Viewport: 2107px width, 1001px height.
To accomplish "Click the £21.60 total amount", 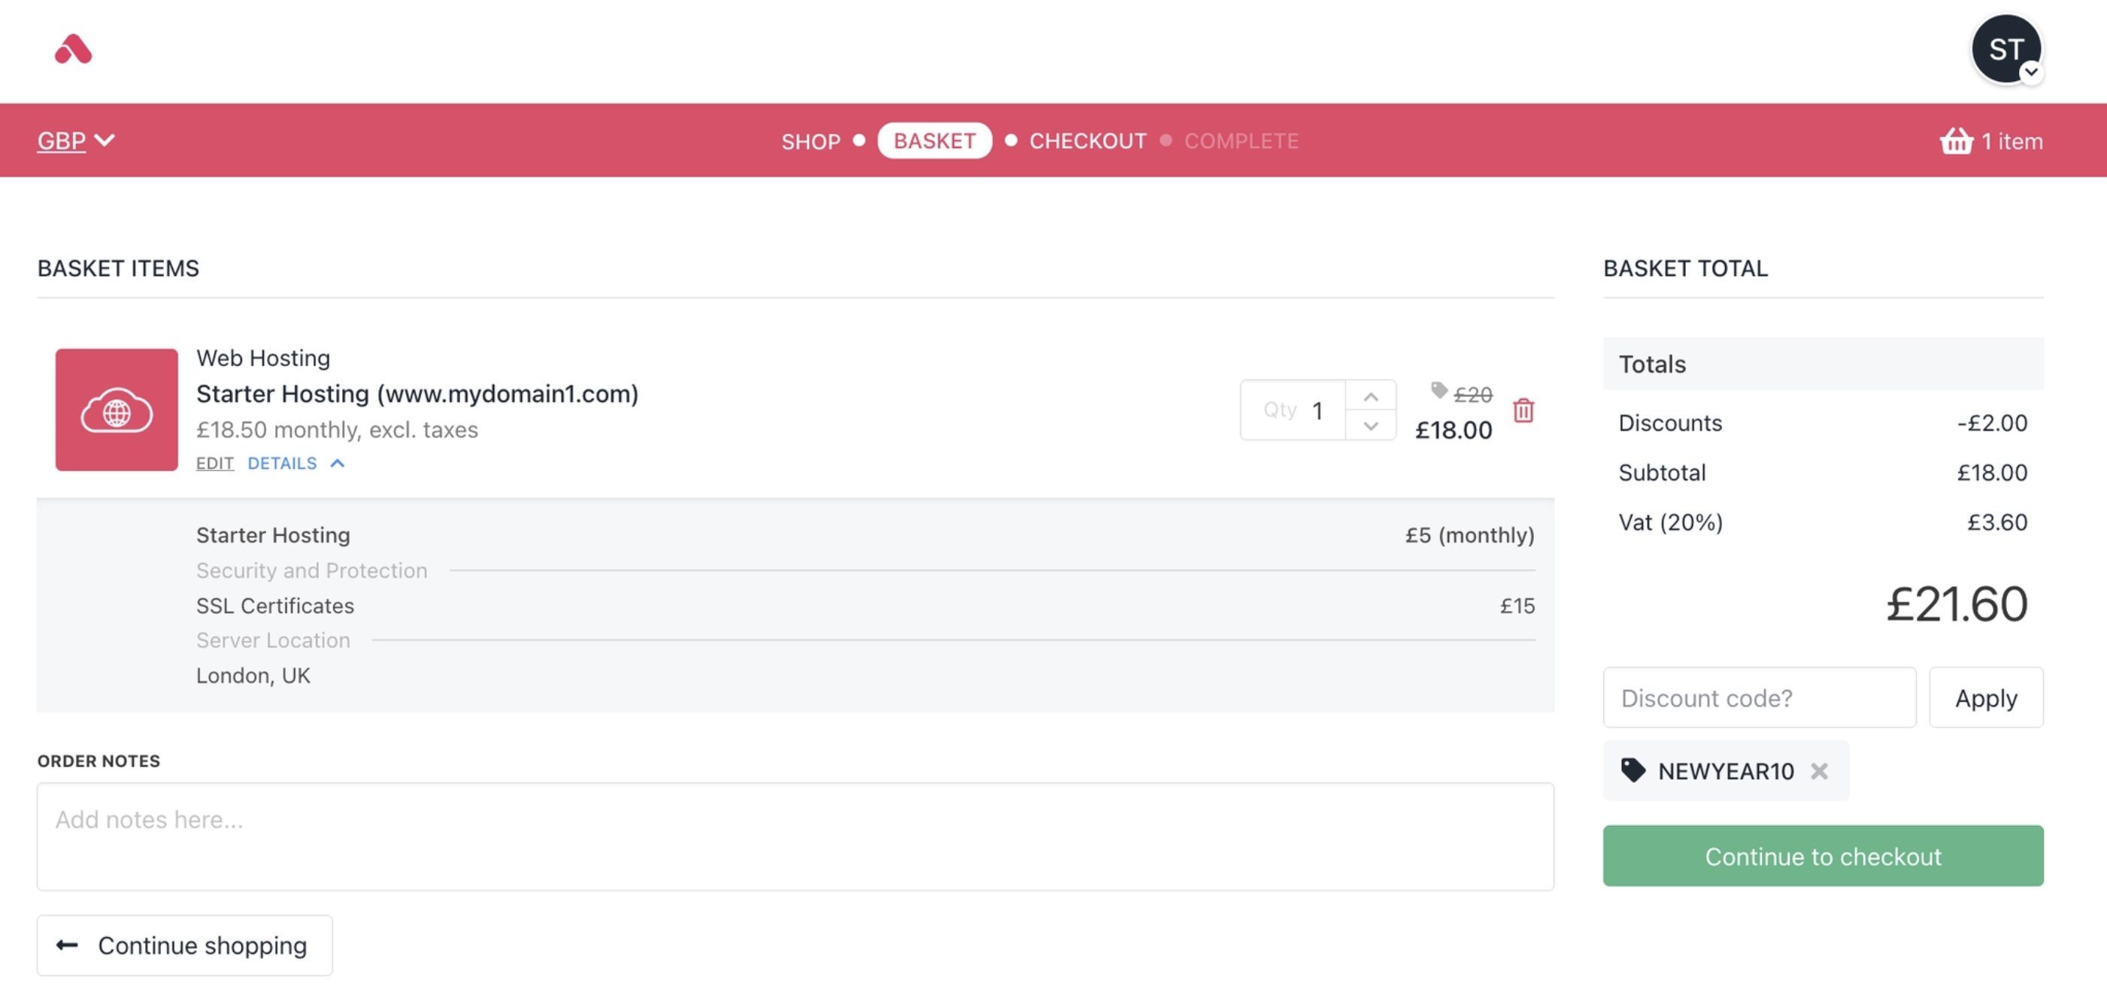I will click(1956, 604).
